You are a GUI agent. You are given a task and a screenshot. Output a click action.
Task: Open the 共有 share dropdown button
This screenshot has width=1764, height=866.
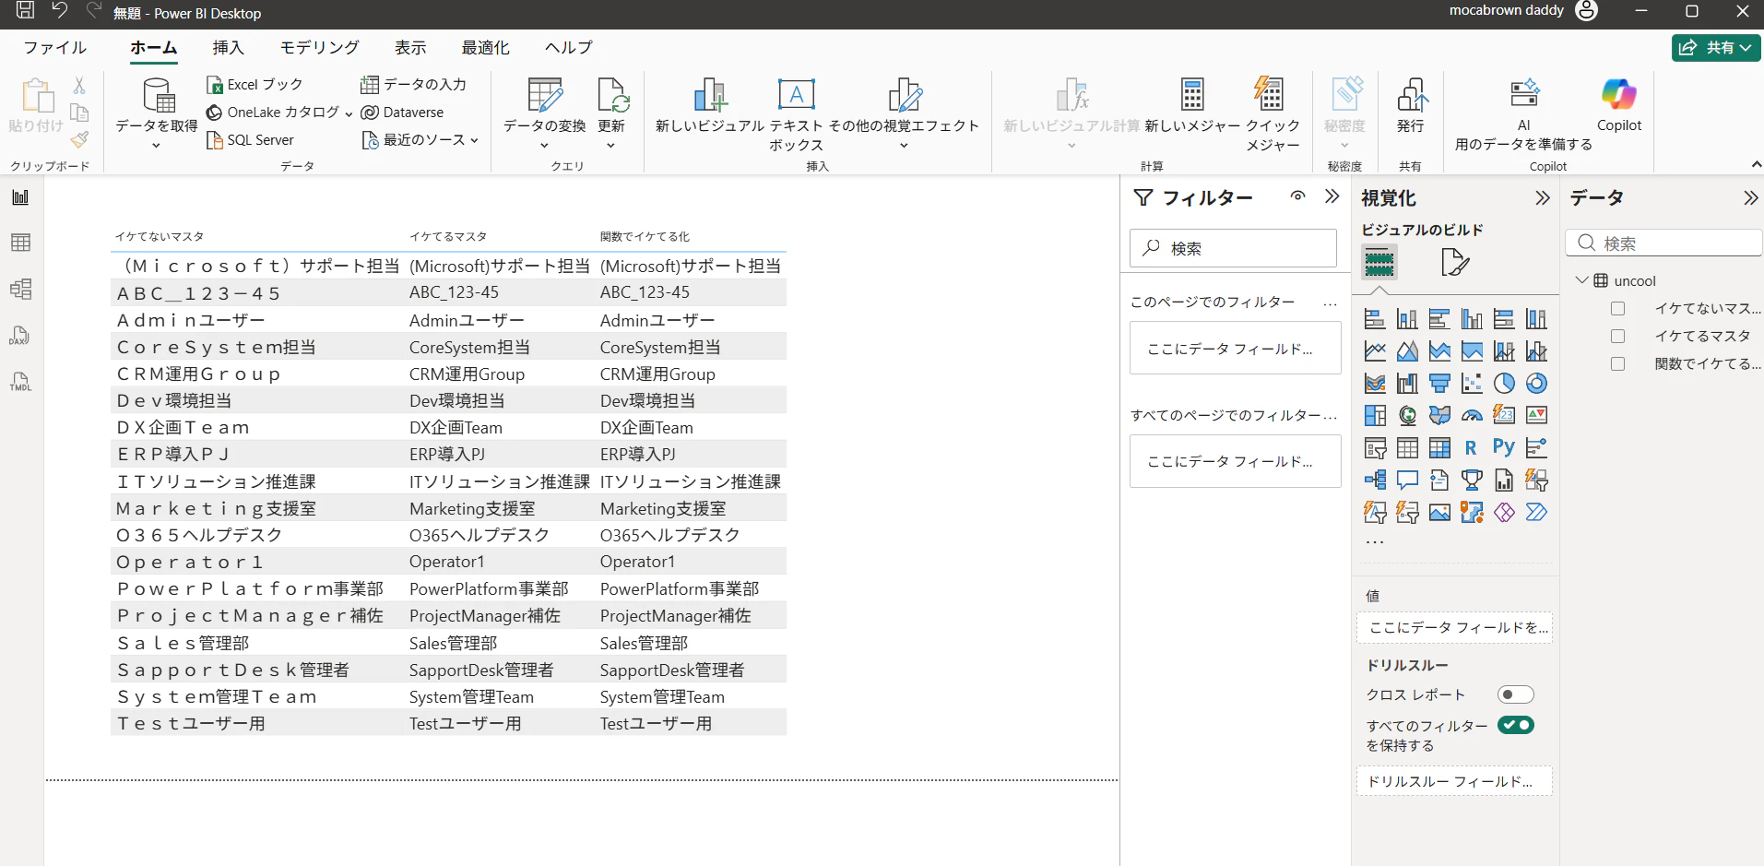1716,48
